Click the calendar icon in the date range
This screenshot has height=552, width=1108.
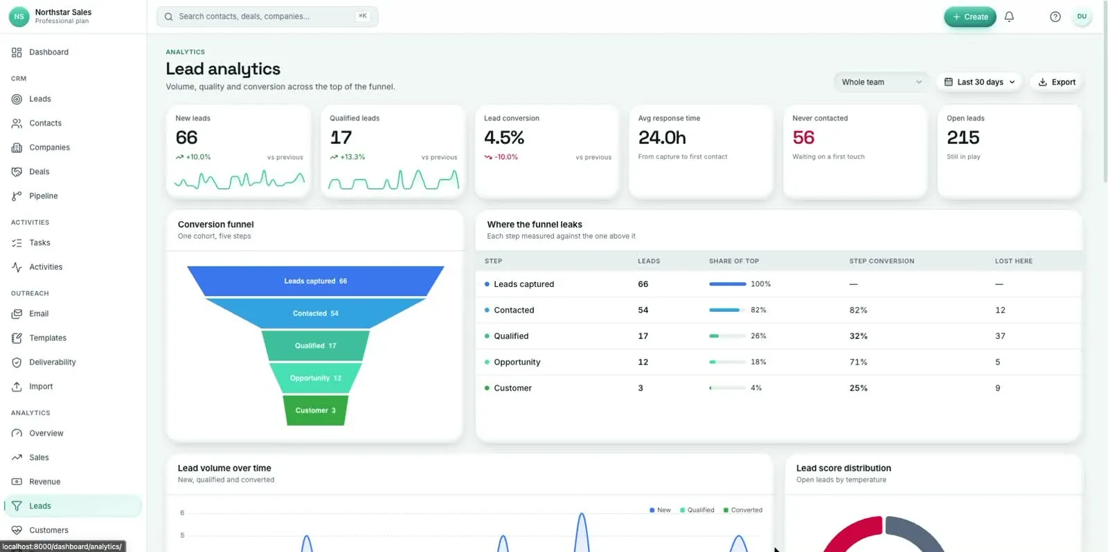949,82
